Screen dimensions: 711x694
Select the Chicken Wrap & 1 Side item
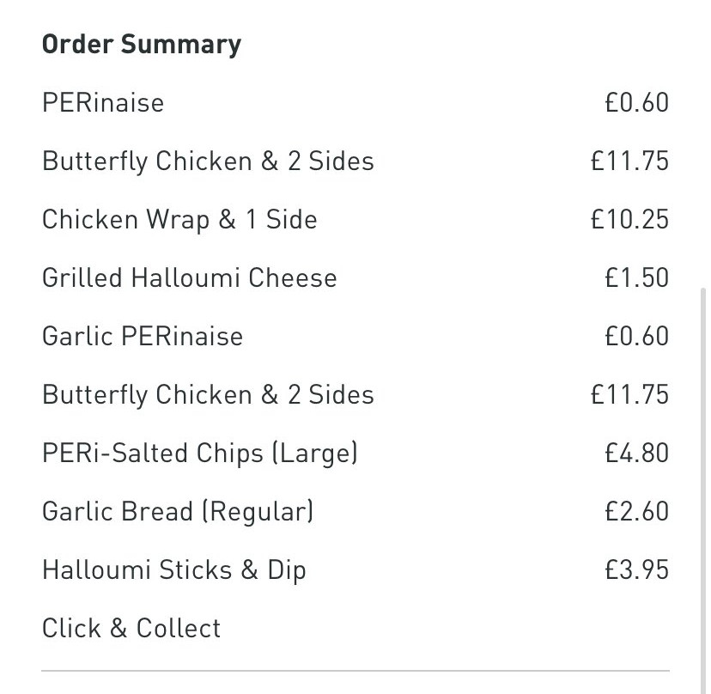pyautogui.click(x=179, y=220)
